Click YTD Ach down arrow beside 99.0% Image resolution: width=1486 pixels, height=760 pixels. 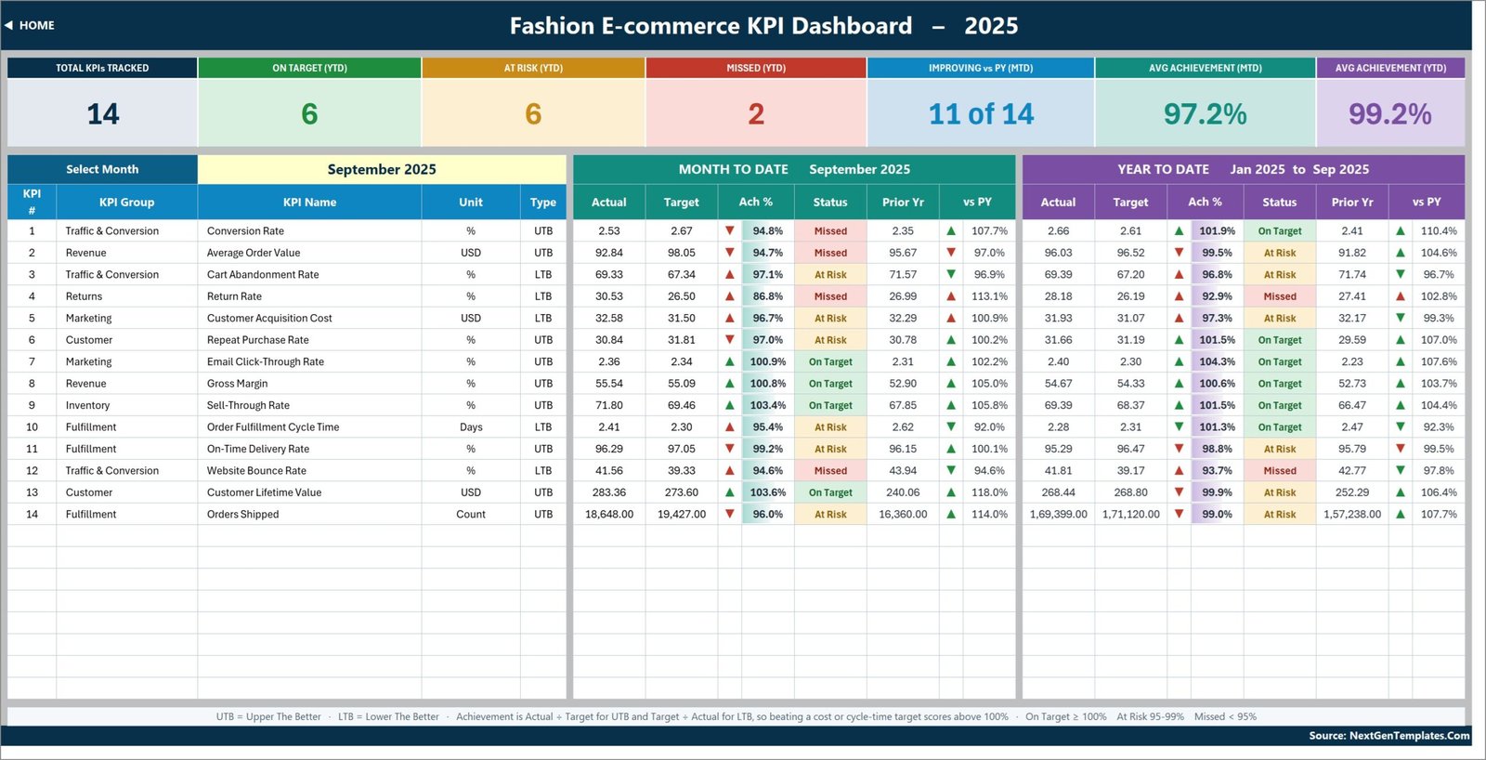click(x=1179, y=514)
